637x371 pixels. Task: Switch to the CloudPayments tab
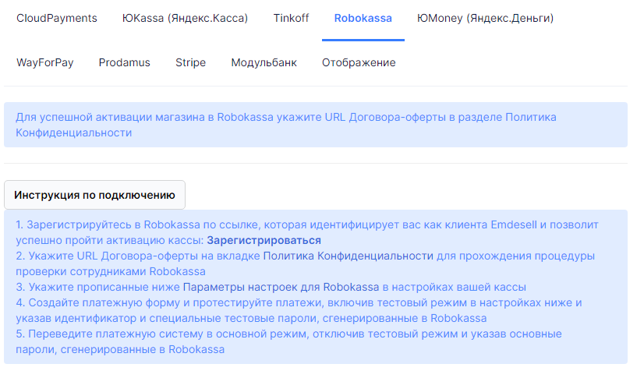57,18
